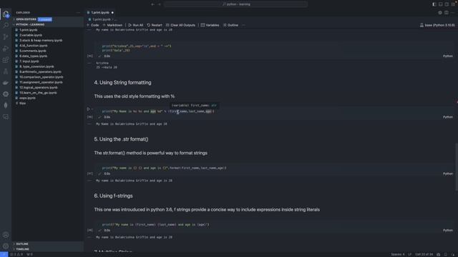Go back with the navigation arrow
Screen dimensions: 458x257
[x=152, y=4]
